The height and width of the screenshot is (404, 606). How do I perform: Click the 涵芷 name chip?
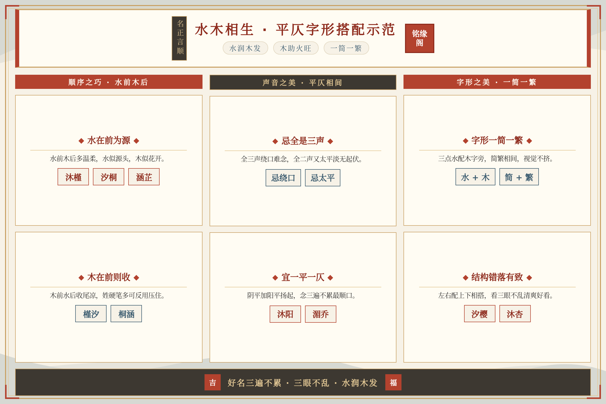point(144,177)
